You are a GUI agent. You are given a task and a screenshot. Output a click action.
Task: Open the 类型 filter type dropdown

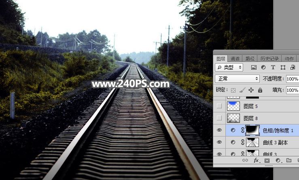[x=229, y=67]
